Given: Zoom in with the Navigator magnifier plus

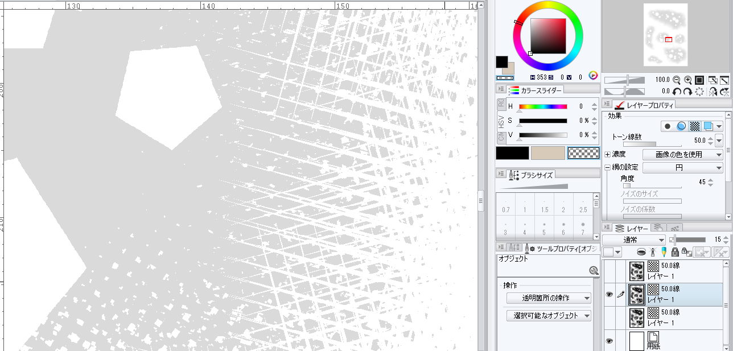Looking at the screenshot, I should click(x=688, y=80).
